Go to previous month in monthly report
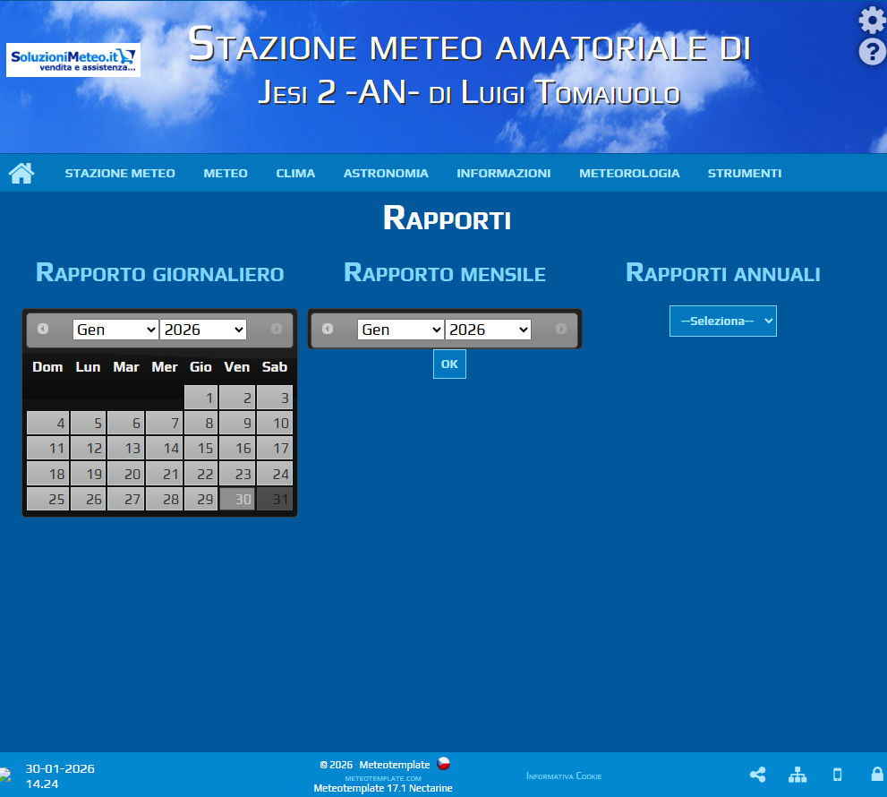The image size is (887, 797). pos(328,329)
